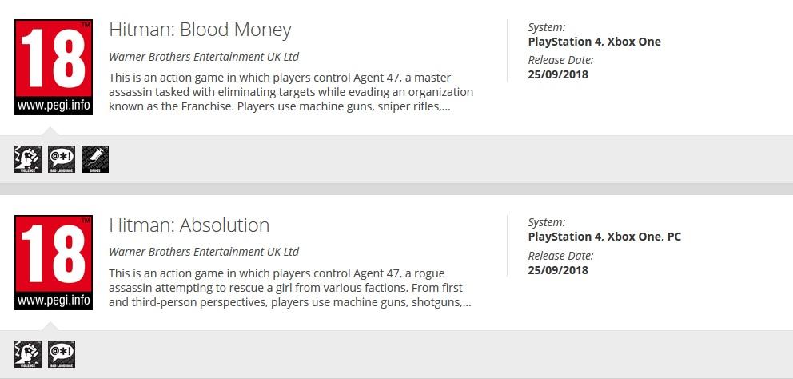This screenshot has height=379, width=793.
Task: Click www.pegi.info on Absolution badge
Action: click(54, 301)
